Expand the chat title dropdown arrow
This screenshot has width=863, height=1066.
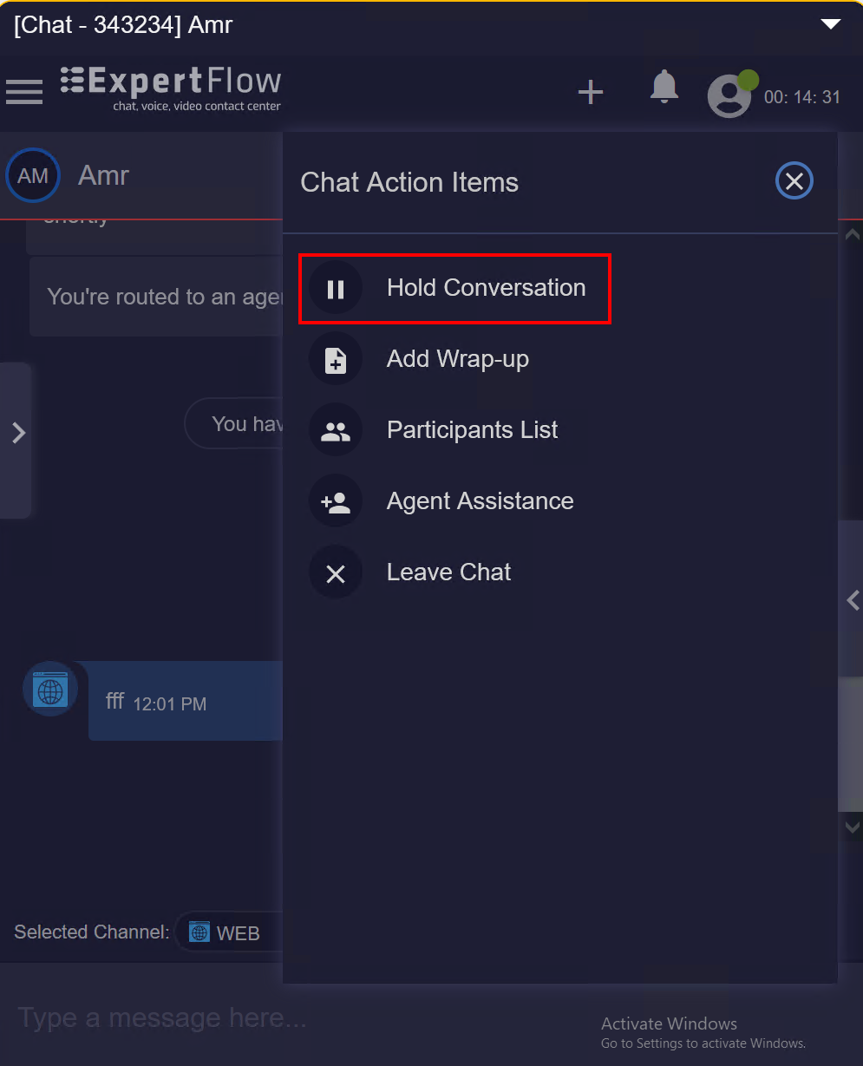(831, 24)
